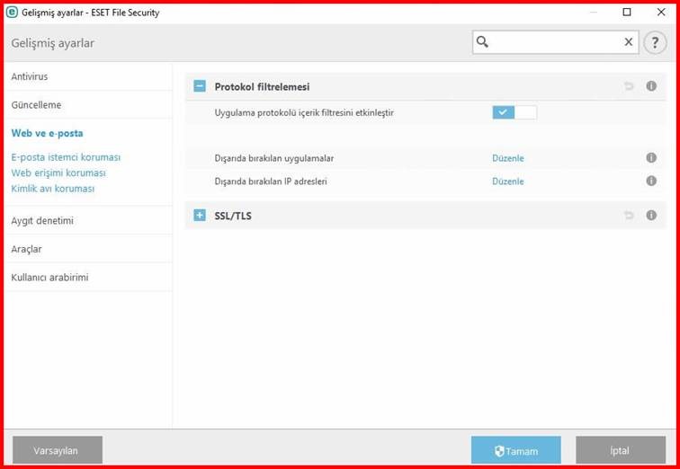Image resolution: width=680 pixels, height=469 pixels.
Task: Go to Web erişimi koruması
Action: pos(58,173)
